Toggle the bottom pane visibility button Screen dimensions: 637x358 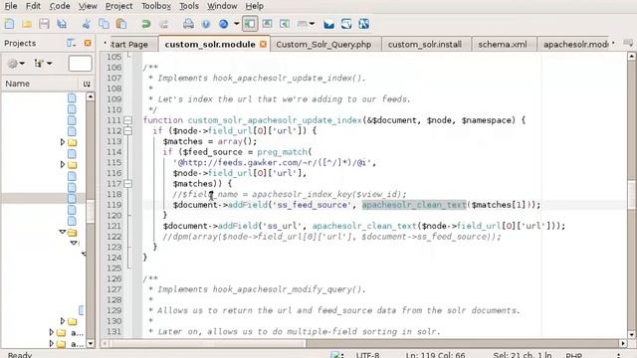click(267, 24)
